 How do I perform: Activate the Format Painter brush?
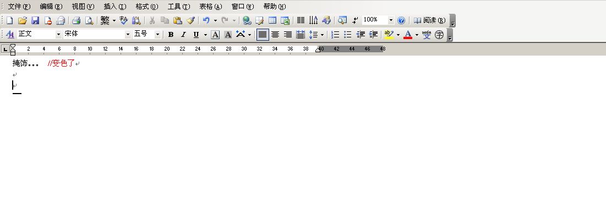click(190, 20)
